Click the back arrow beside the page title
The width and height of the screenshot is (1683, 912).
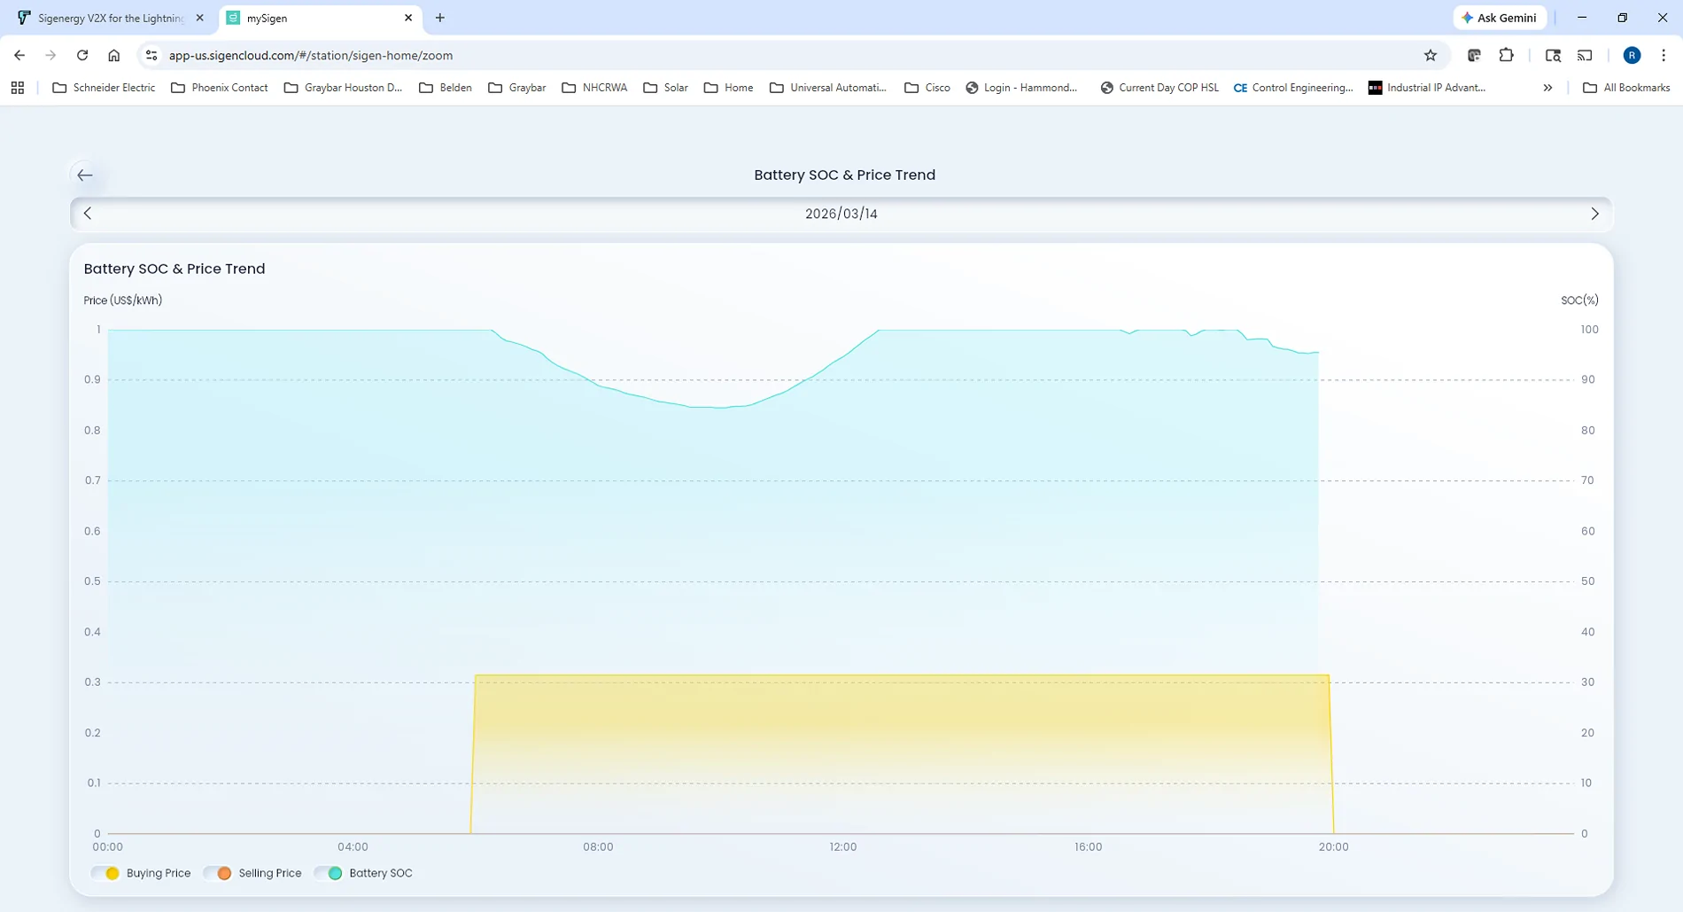[x=85, y=175]
